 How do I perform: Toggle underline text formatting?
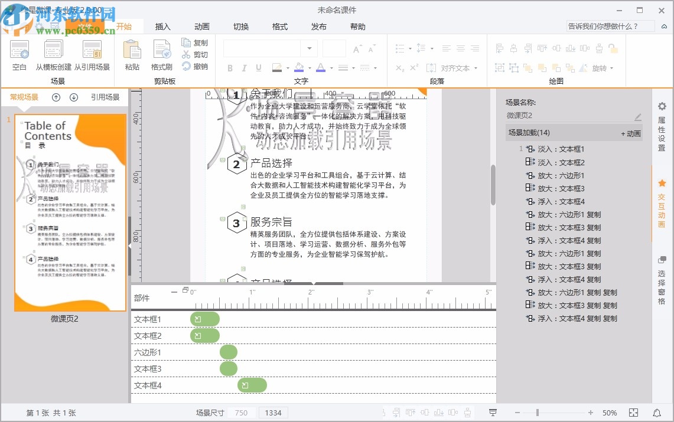(259, 68)
